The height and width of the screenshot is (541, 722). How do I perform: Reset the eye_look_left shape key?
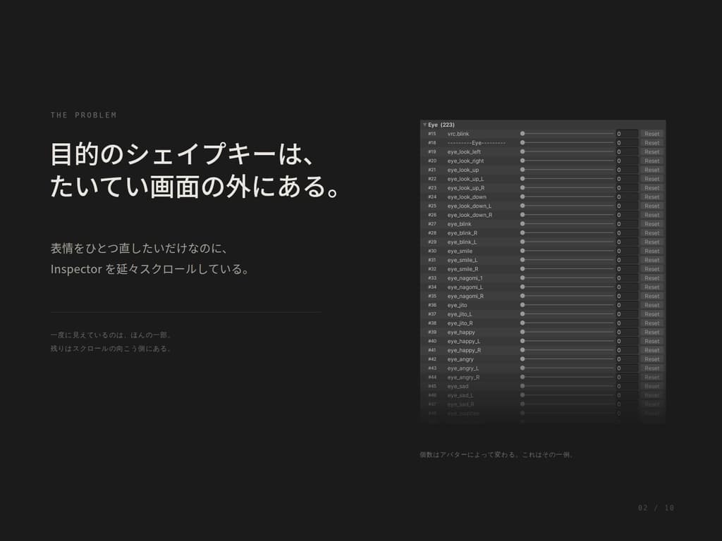click(651, 152)
